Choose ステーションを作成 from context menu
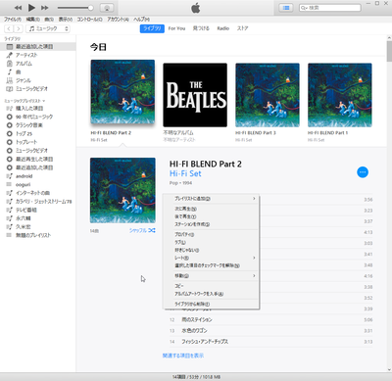Image resolution: width=392 pixels, height=381 pixels. point(211,224)
